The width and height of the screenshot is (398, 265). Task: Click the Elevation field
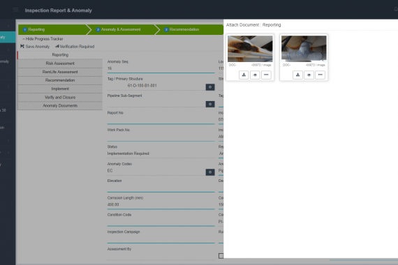(x=161, y=188)
